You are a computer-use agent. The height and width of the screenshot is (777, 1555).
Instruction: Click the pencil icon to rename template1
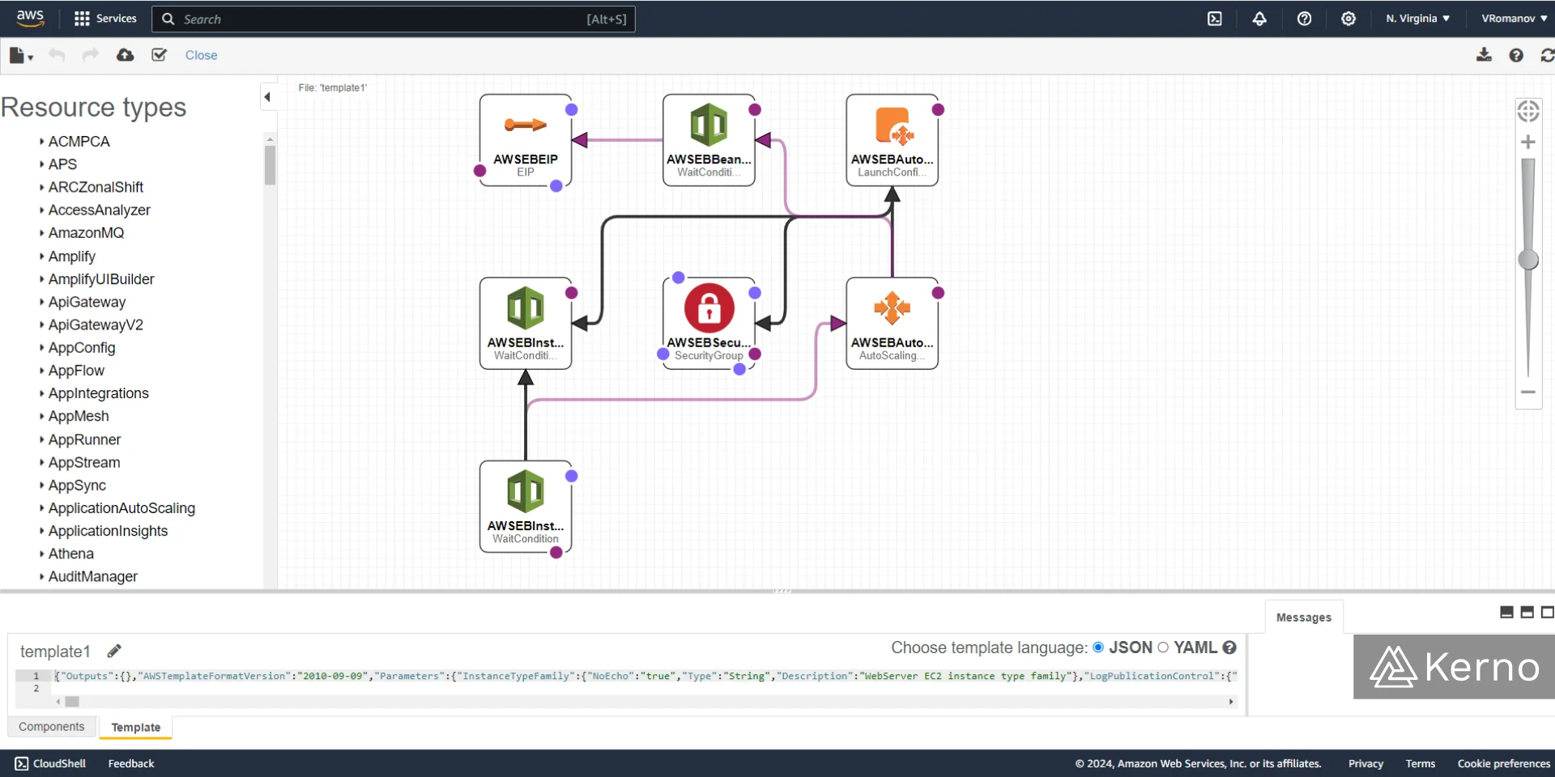click(x=114, y=651)
